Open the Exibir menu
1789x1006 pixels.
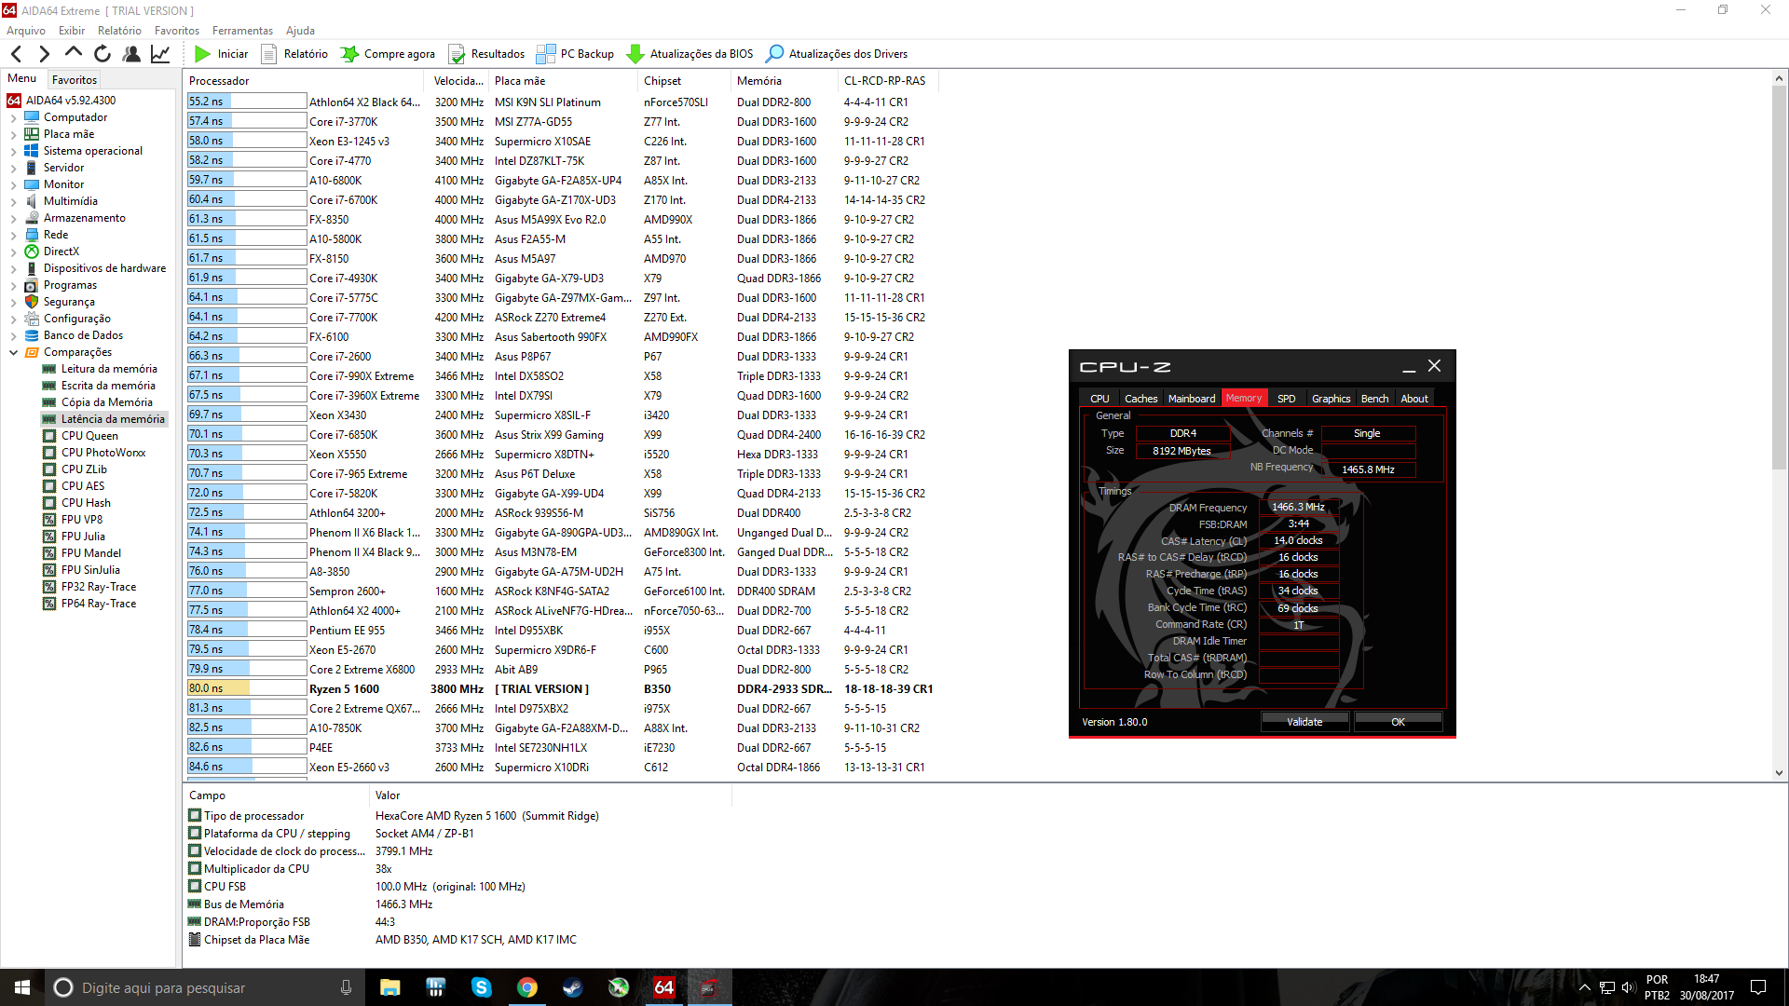tap(72, 31)
